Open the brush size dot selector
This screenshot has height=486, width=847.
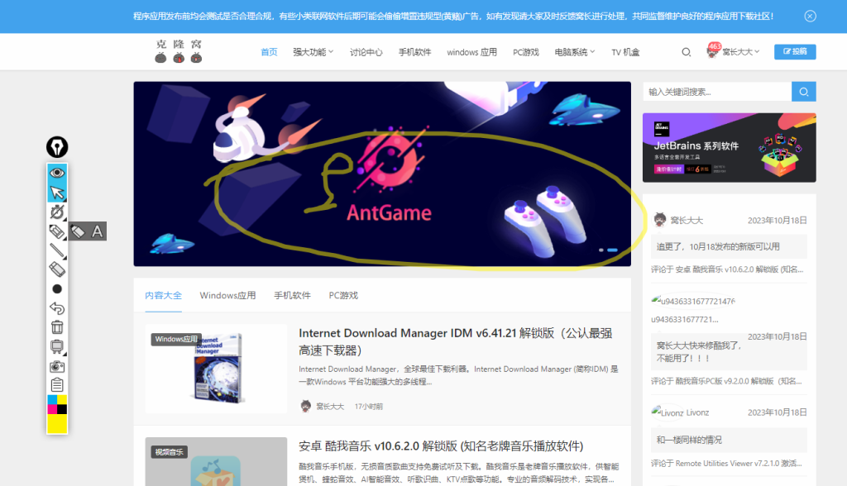point(57,289)
